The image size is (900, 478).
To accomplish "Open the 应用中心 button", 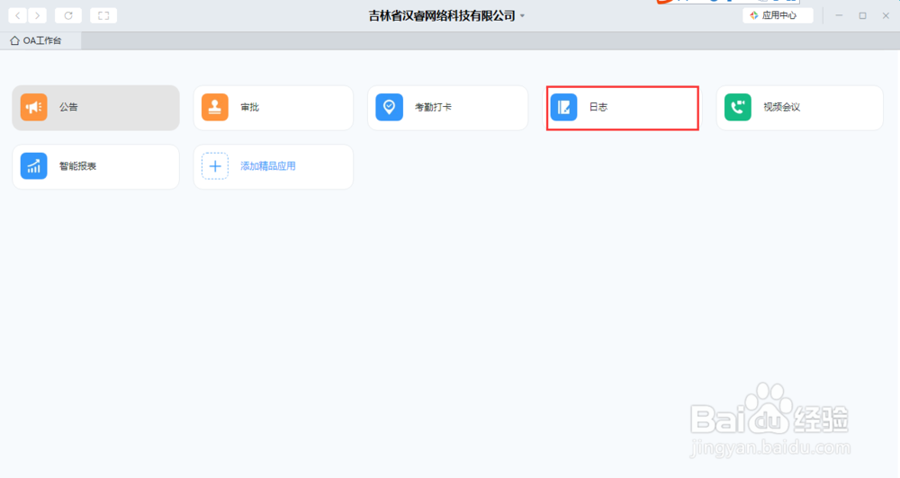I will pos(778,15).
